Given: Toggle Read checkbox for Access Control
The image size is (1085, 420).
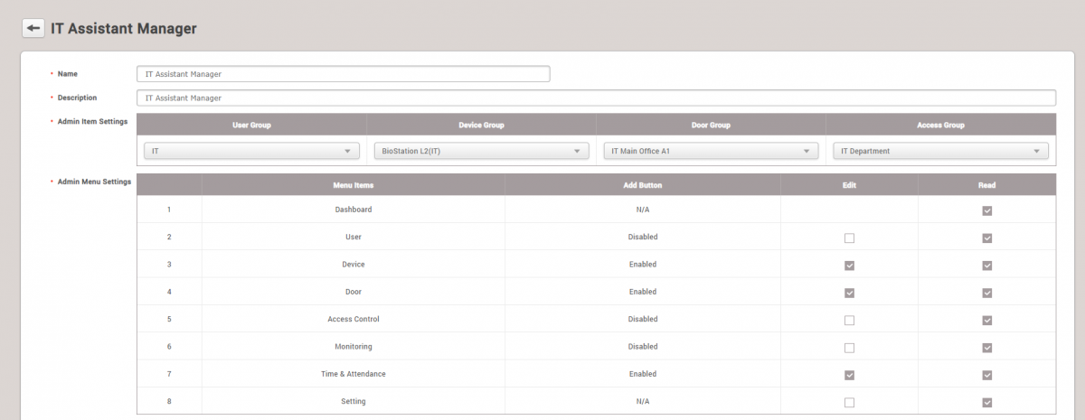Looking at the screenshot, I should (987, 321).
